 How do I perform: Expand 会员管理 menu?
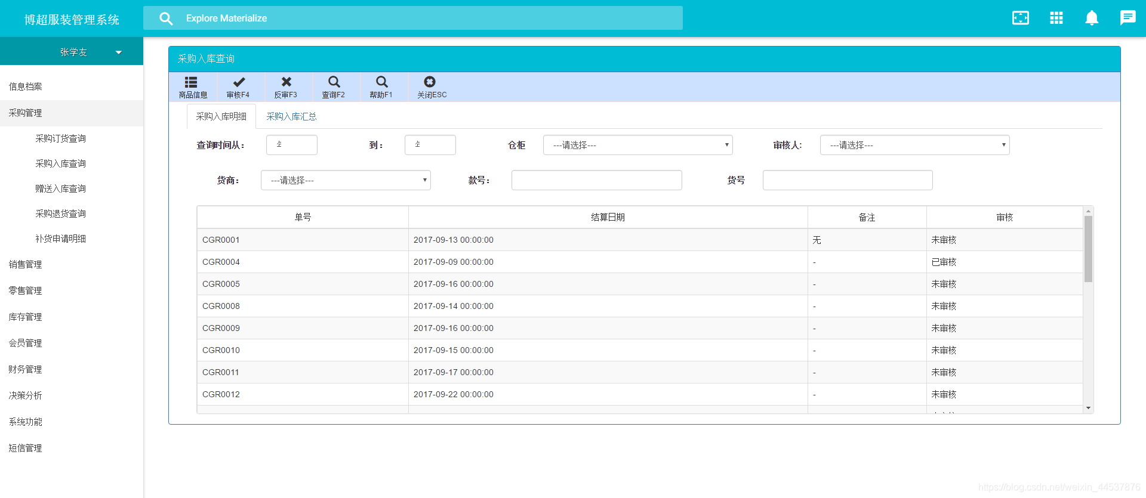coord(72,343)
